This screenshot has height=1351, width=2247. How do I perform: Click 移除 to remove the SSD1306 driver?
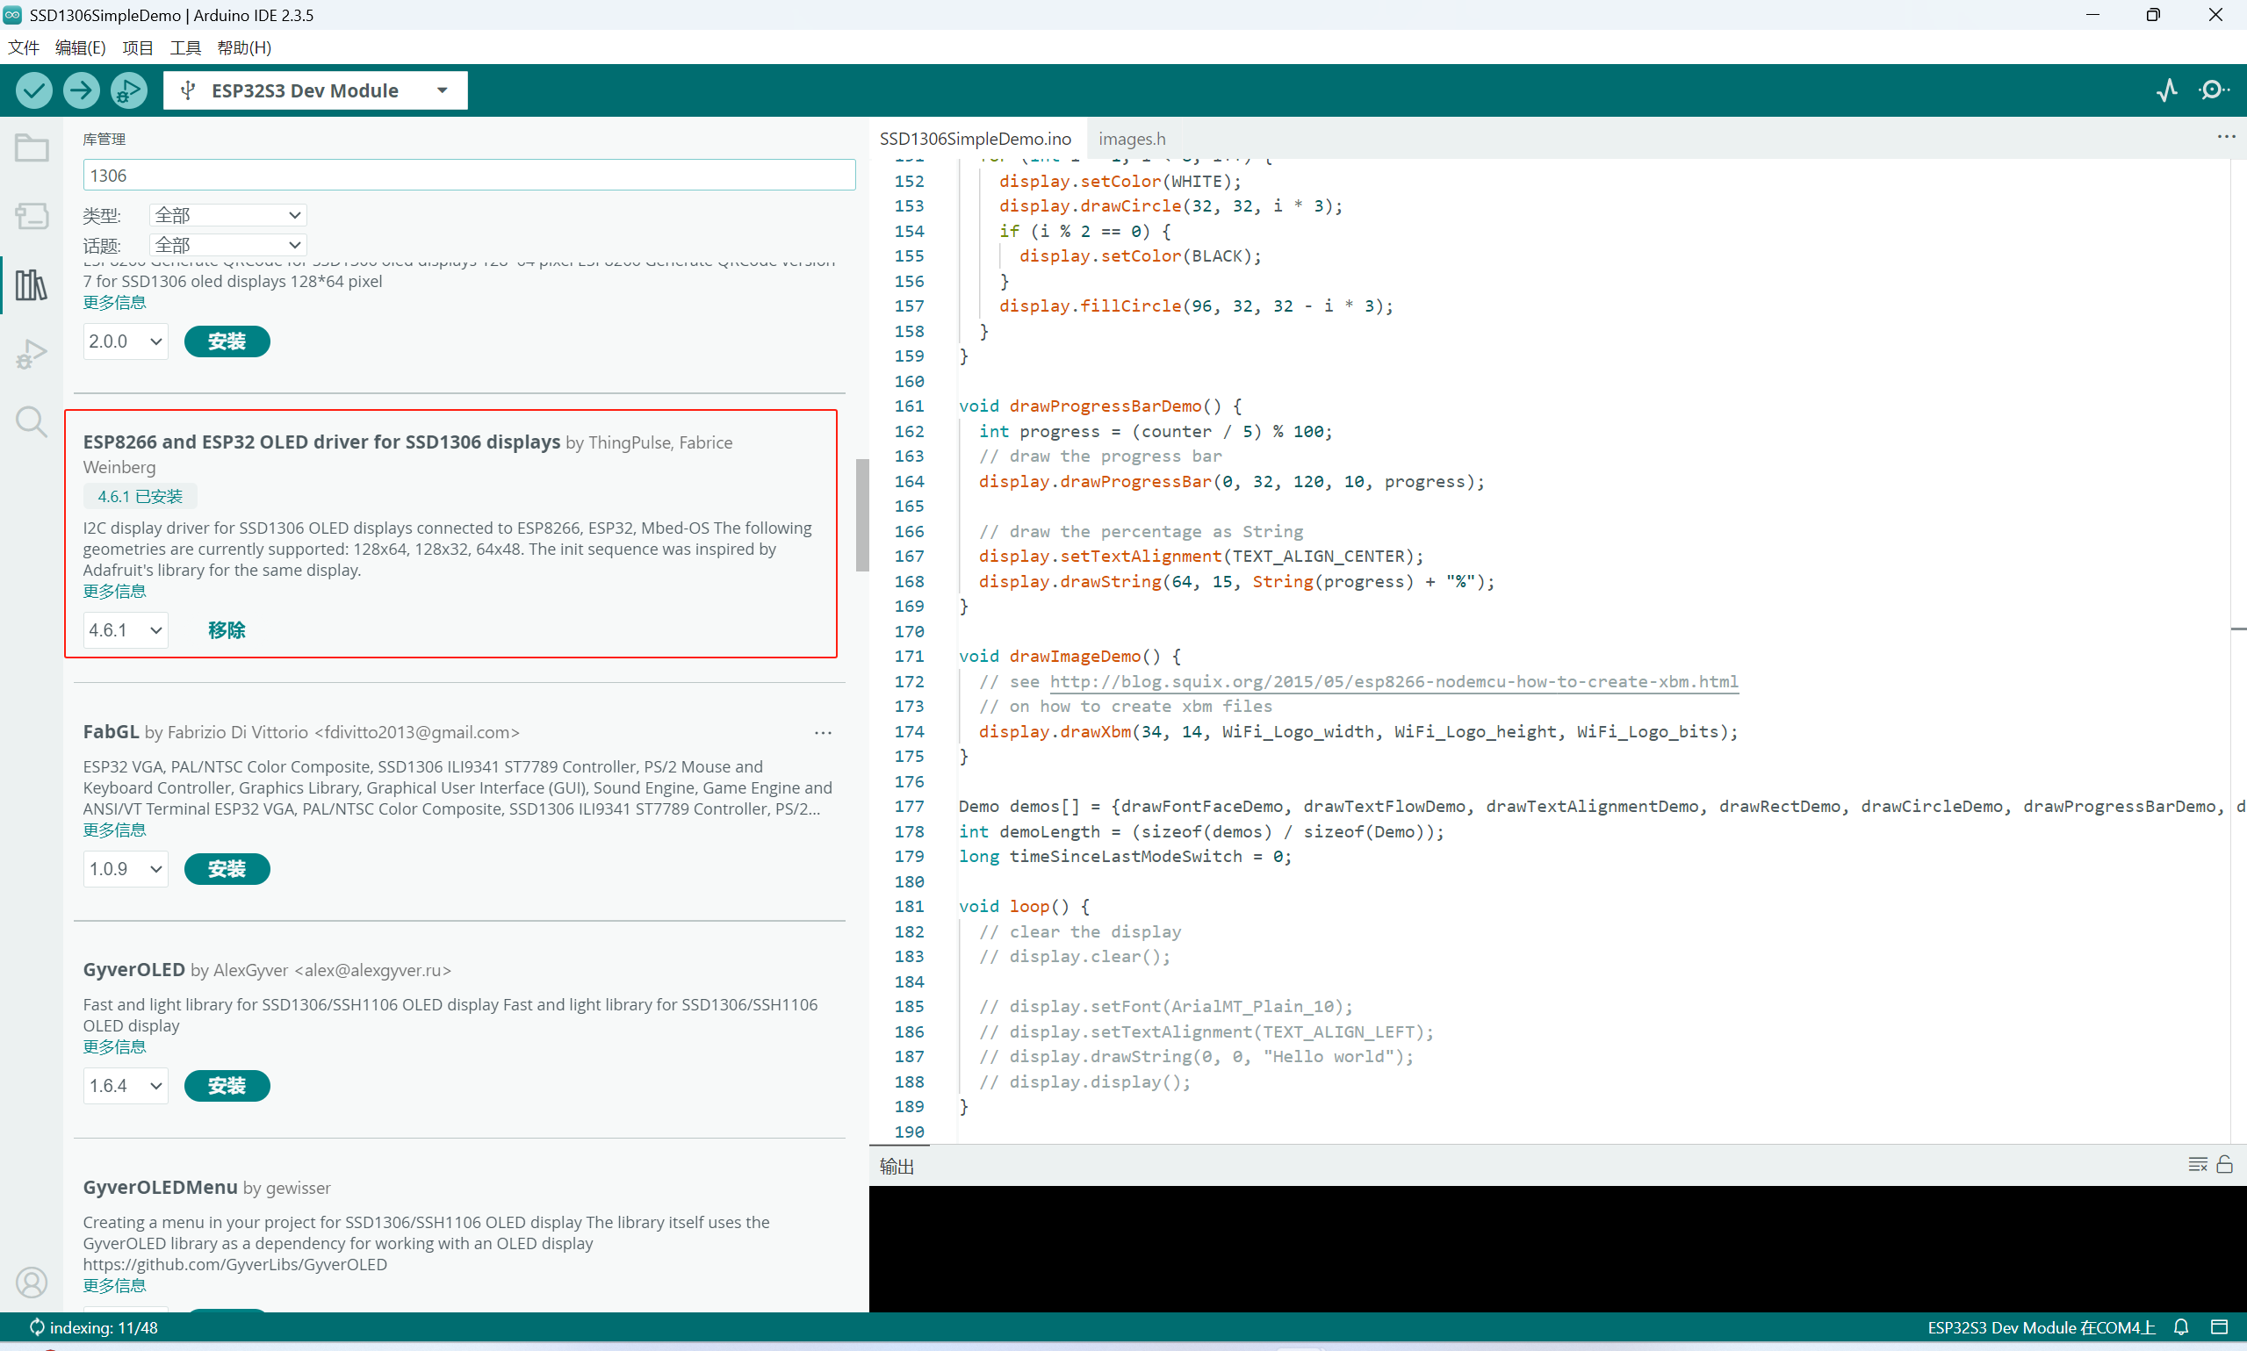click(227, 630)
